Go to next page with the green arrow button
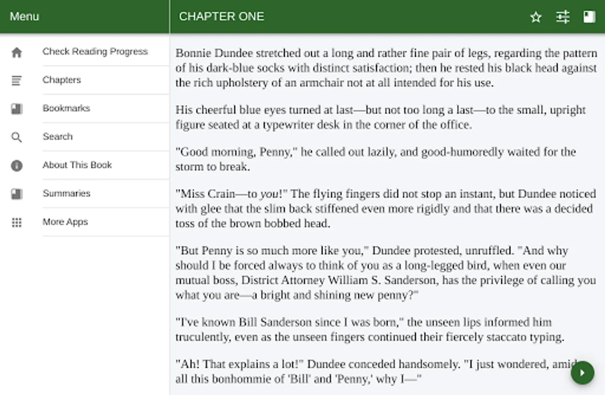 click(x=583, y=373)
